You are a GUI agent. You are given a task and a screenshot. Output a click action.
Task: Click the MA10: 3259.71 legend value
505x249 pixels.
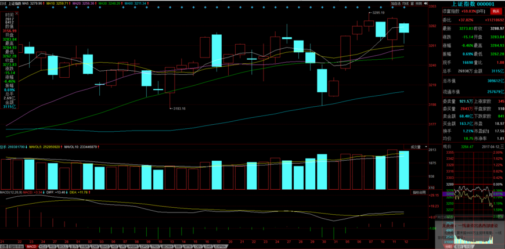pyautogui.click(x=58, y=3)
